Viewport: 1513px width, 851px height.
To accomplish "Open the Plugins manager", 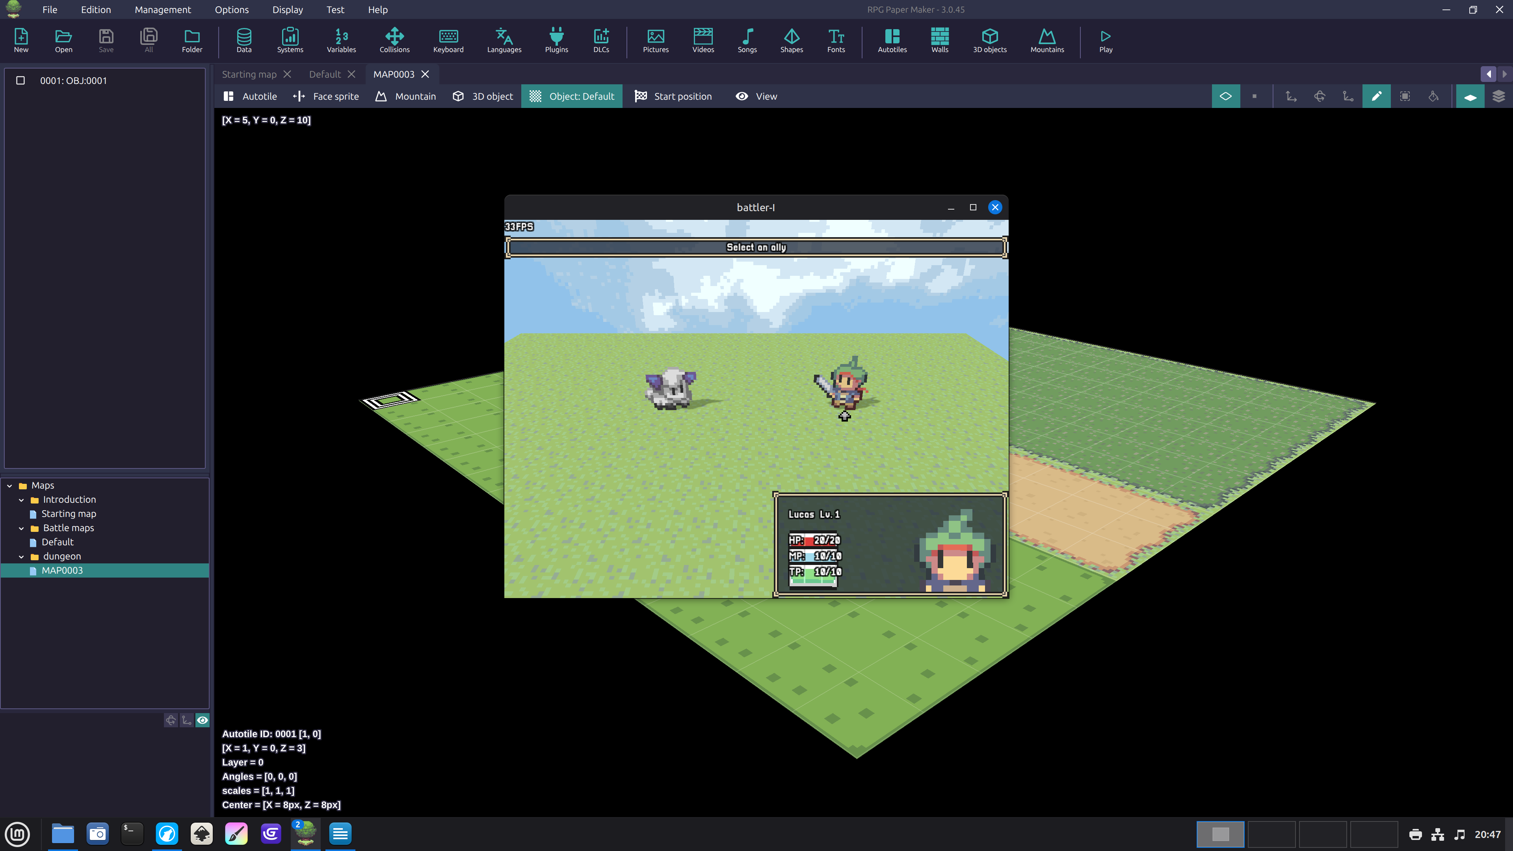I will tap(556, 41).
